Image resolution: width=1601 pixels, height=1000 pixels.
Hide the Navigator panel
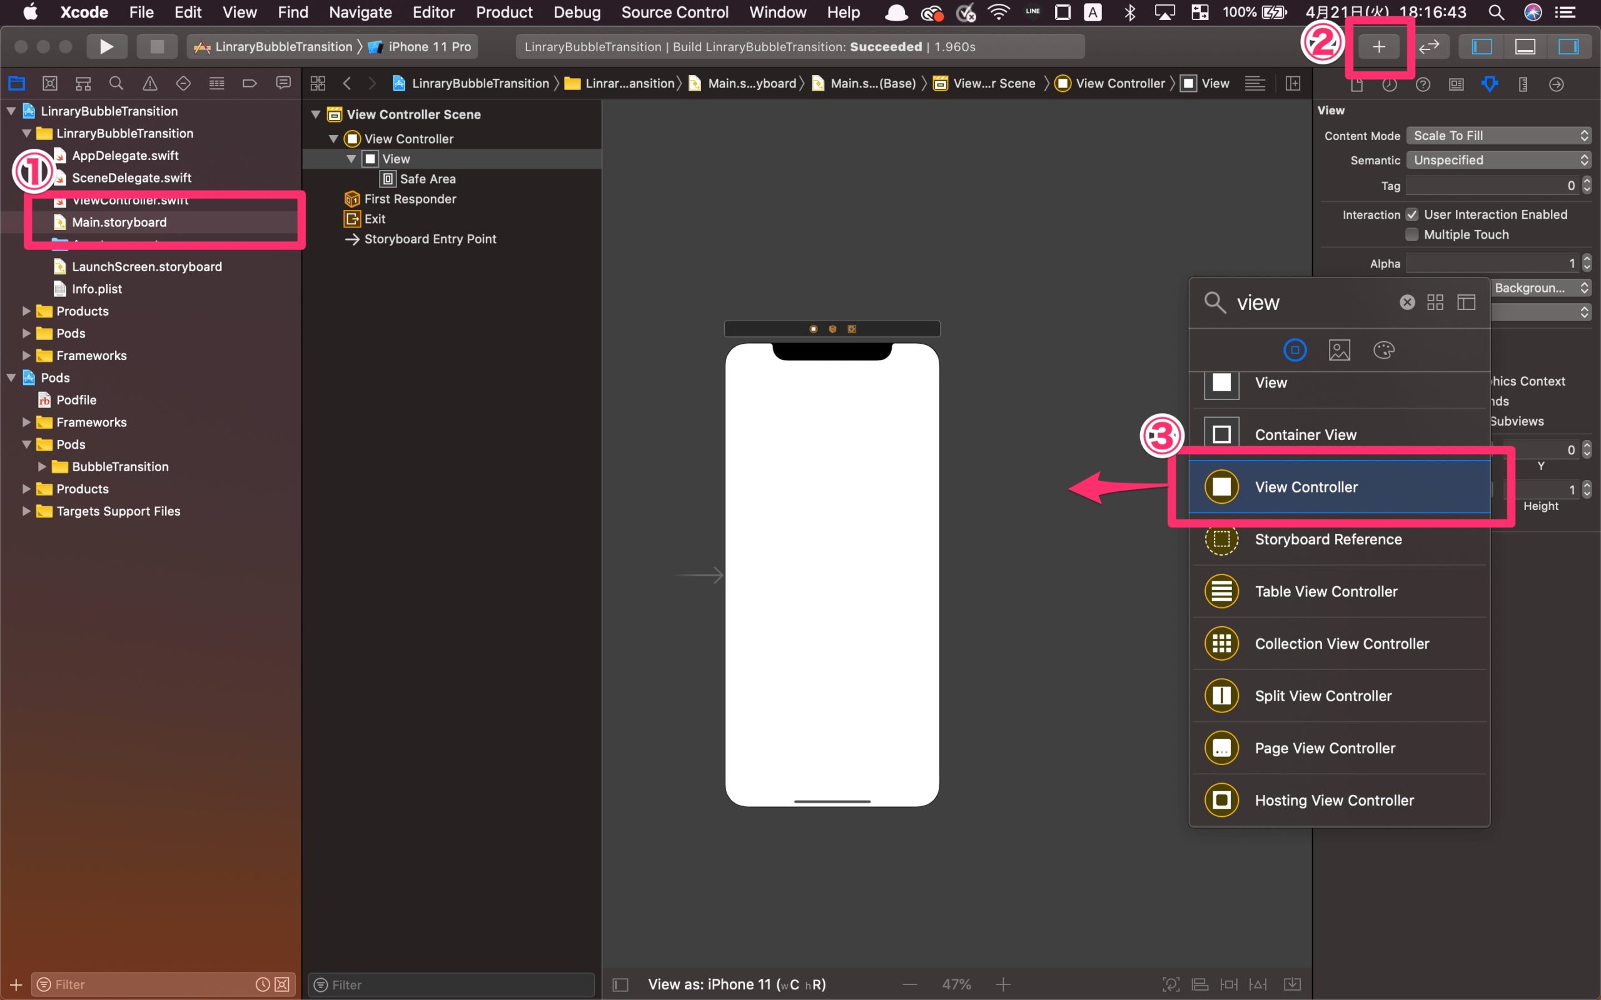[1482, 46]
